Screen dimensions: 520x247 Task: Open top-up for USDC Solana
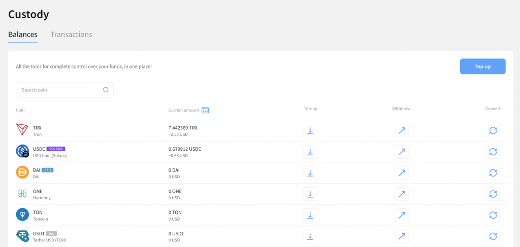click(310, 152)
